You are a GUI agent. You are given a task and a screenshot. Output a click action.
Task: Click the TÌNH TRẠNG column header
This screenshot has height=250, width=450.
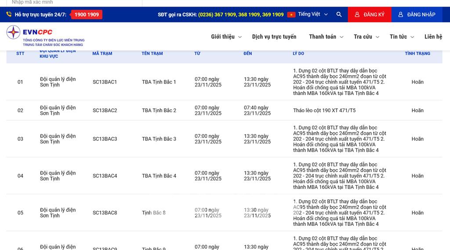[417, 53]
